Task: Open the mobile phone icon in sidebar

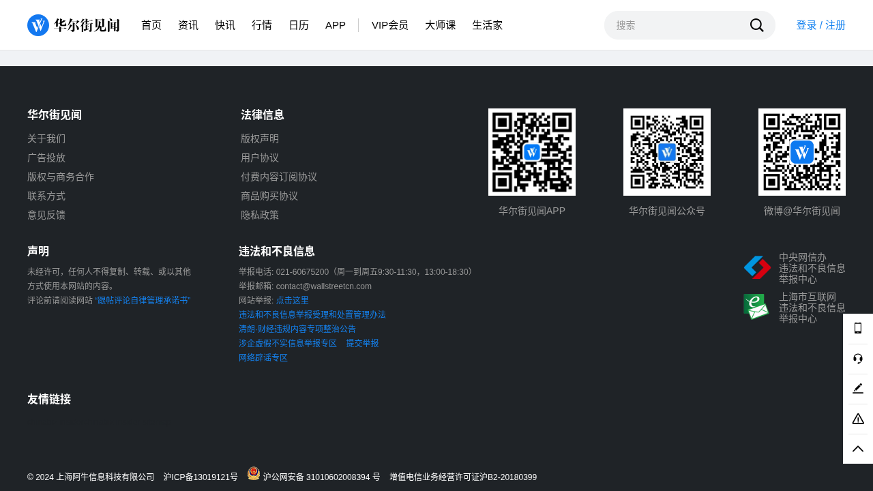Action: coord(858,329)
